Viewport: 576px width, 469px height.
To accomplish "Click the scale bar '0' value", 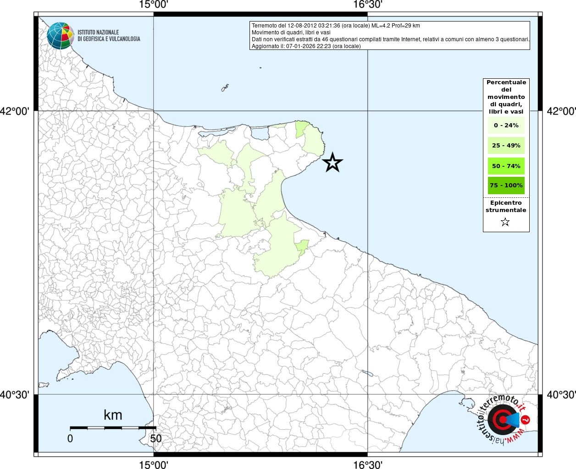I will click(x=70, y=438).
